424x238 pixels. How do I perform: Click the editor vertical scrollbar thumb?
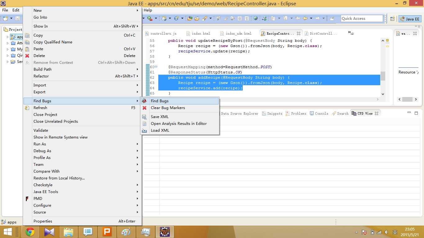[x=383, y=76]
